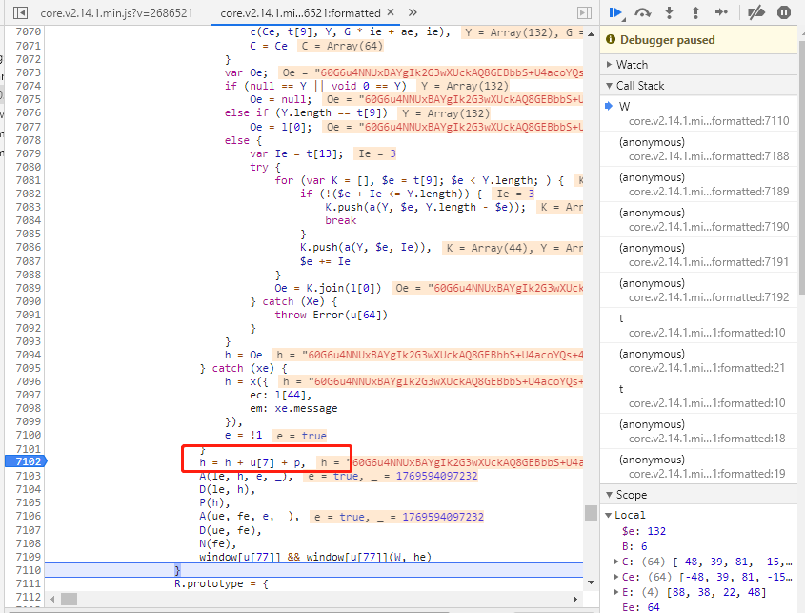
Task: Step over next function call
Action: tap(644, 12)
